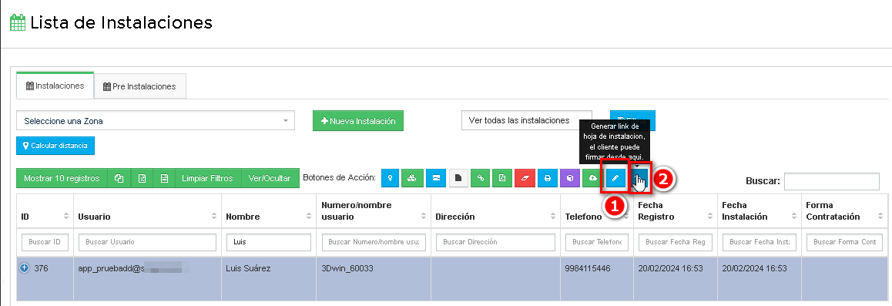Click the green link chain action button

[480, 178]
